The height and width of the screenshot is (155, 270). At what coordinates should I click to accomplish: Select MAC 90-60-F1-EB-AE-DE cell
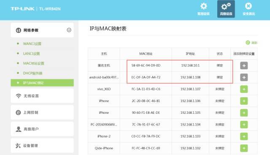tap(146, 113)
